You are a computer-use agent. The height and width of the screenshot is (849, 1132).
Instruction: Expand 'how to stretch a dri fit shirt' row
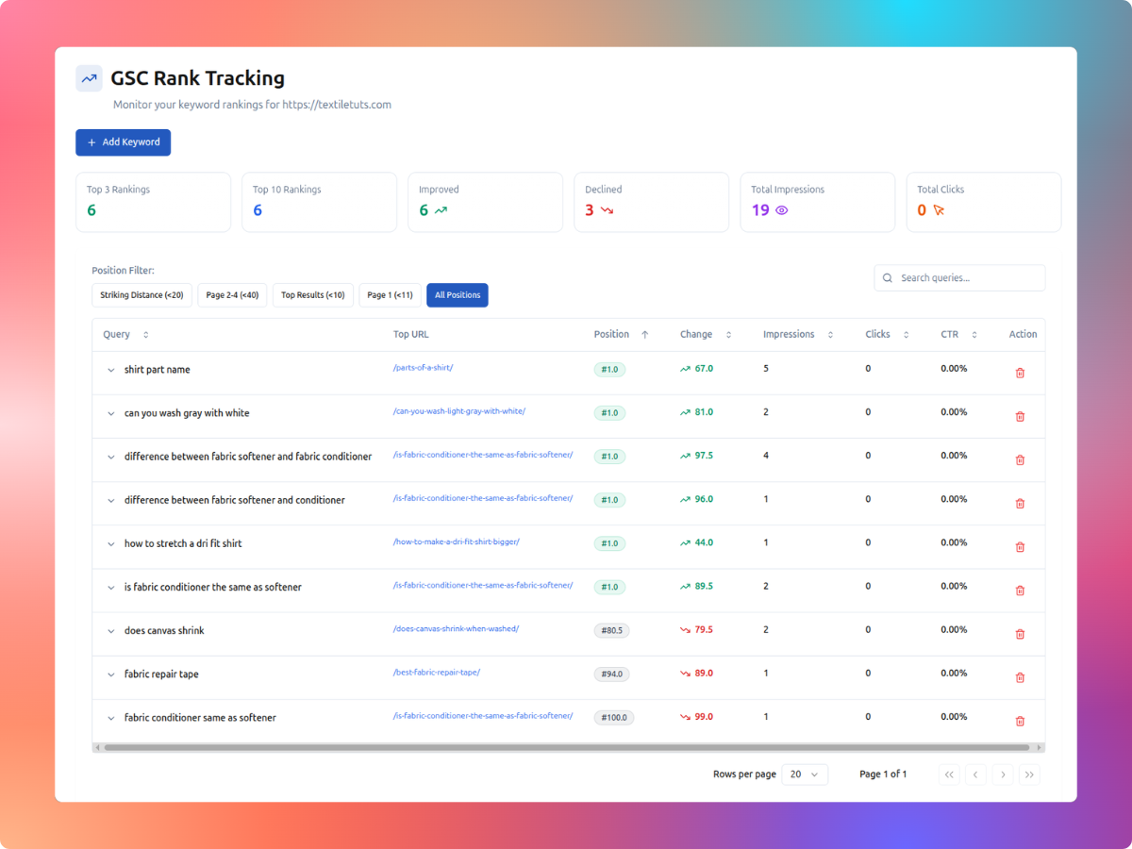point(110,543)
